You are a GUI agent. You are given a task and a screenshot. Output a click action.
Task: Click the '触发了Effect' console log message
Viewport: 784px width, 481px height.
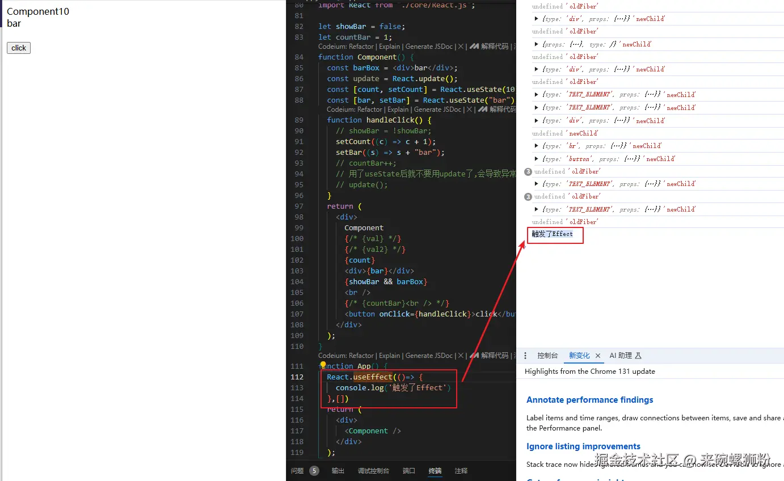(x=552, y=234)
